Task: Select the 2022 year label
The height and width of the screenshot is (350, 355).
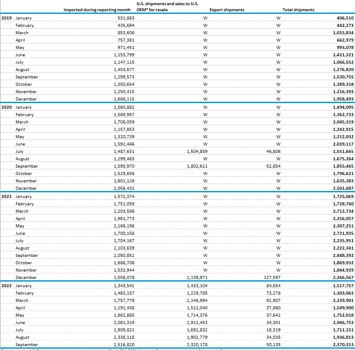Action: click(6, 286)
